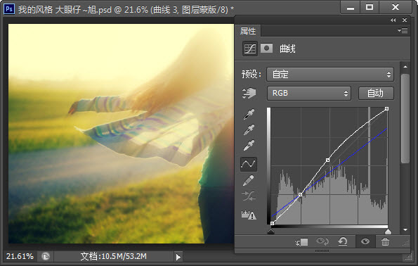Click the Photoshop Ps logo icon
Viewport: 418px width, 266px height.
point(9,9)
